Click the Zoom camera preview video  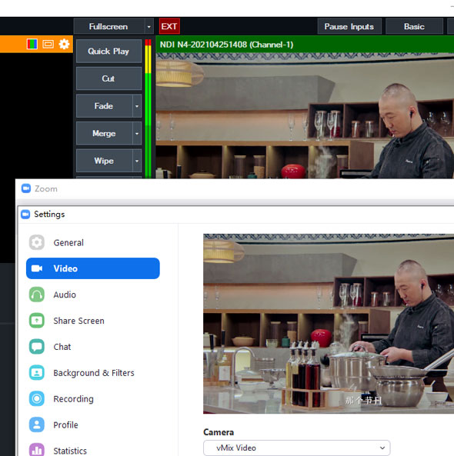pos(329,324)
